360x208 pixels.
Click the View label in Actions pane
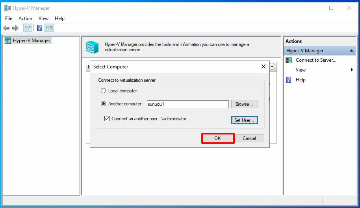[x=301, y=70]
